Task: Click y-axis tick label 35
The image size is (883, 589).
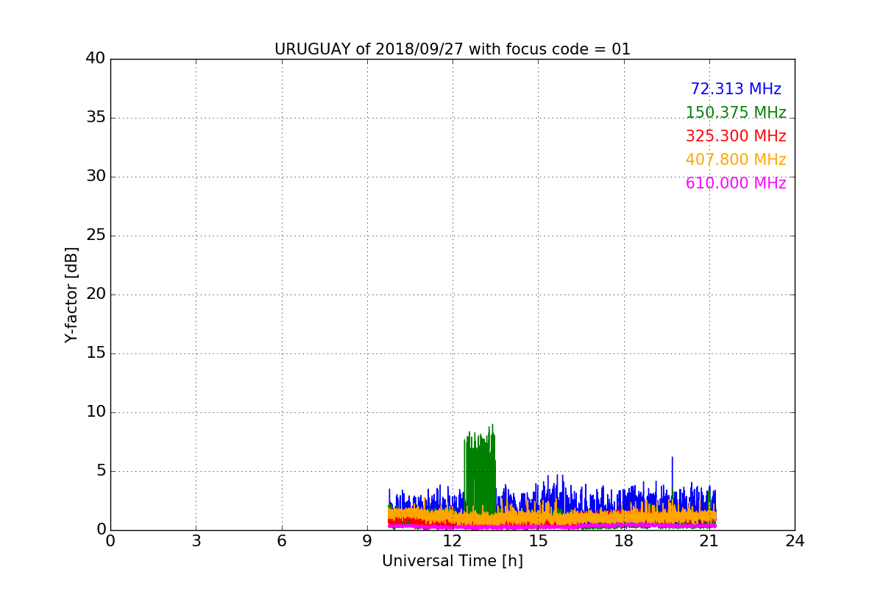Action: click(x=96, y=118)
